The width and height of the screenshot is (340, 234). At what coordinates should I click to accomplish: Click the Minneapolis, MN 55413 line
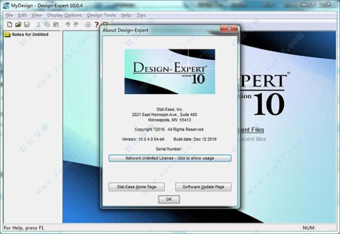pyautogui.click(x=169, y=120)
